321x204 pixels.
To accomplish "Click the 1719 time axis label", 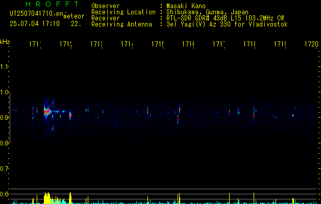I will pos(280,44).
